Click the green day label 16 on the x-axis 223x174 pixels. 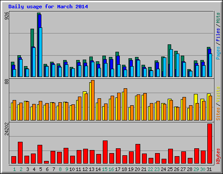111,169
